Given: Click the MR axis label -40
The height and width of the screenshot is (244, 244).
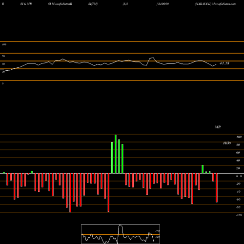Looking at the screenshot, I should pyautogui.click(x=238, y=192).
